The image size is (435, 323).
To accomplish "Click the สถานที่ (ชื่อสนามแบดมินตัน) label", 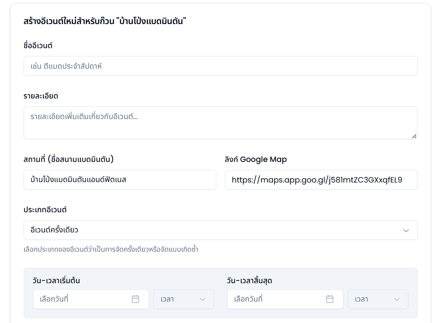I will pos(69,159).
